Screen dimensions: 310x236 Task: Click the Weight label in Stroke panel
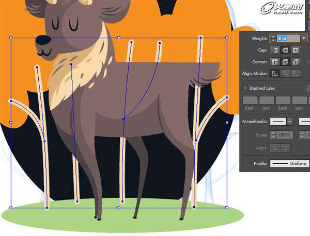259,39
